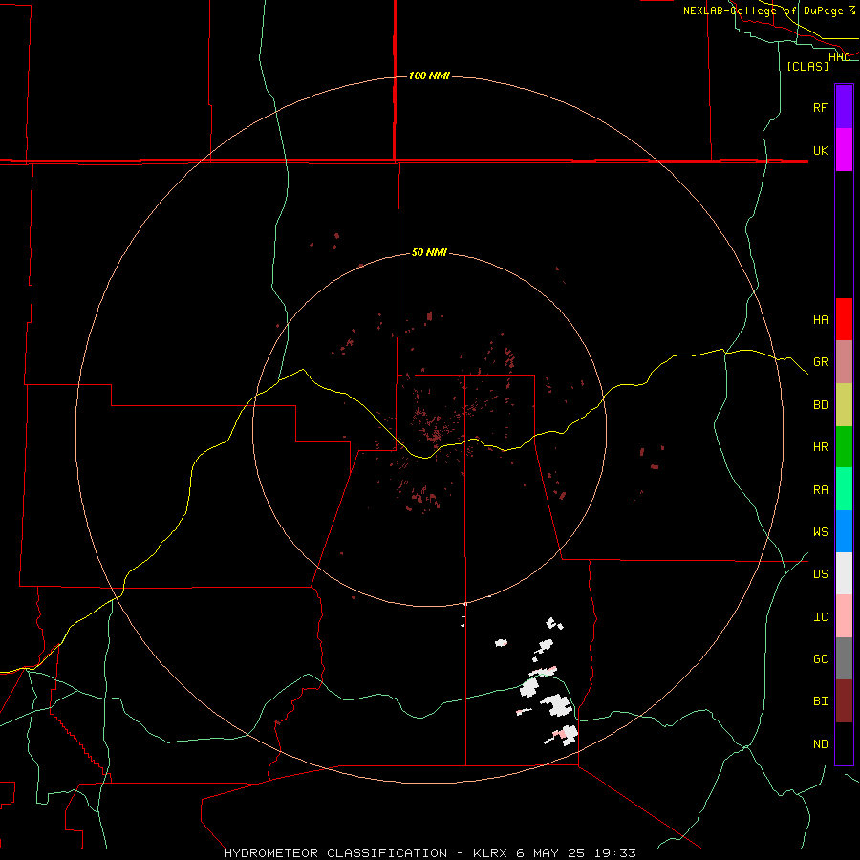
Task: Click the 'ND' legend label
Action: [x=821, y=744]
